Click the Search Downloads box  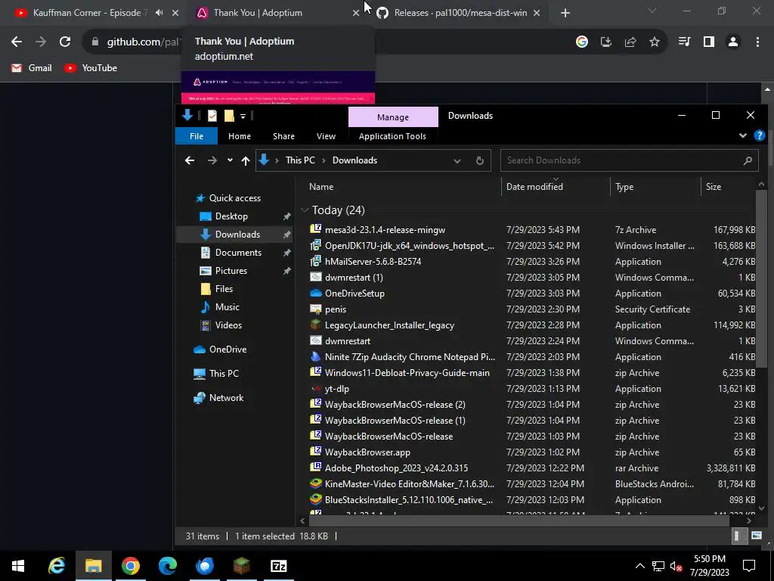(630, 160)
